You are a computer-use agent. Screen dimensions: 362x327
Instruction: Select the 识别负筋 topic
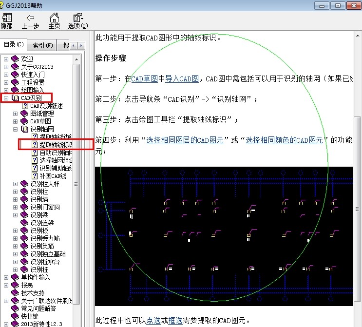[x=42, y=246]
